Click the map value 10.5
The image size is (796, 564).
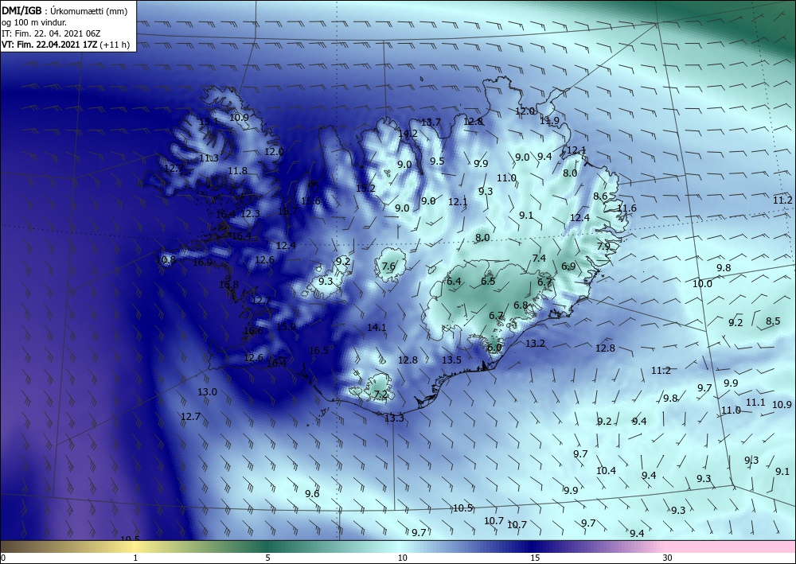pyautogui.click(x=463, y=508)
